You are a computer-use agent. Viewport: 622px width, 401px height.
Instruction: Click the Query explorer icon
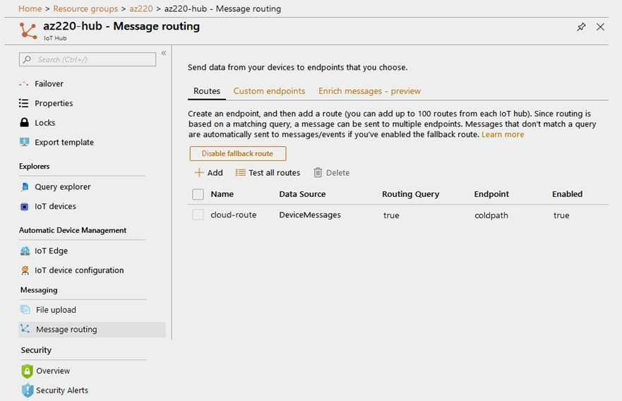25,187
